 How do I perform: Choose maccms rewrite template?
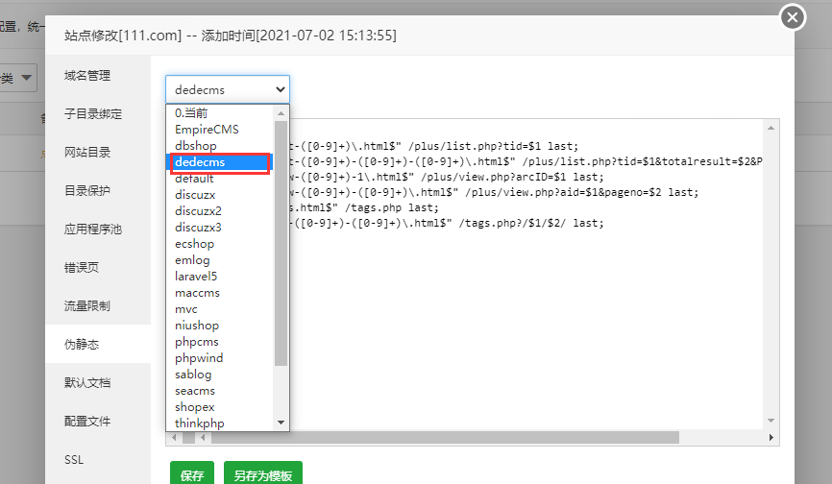[x=220, y=293]
